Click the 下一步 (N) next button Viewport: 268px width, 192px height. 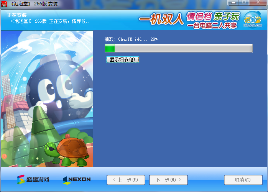(168, 180)
